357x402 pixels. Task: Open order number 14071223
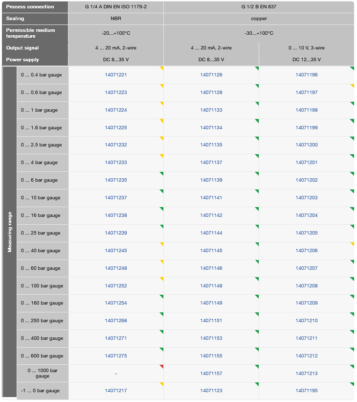[x=116, y=93]
